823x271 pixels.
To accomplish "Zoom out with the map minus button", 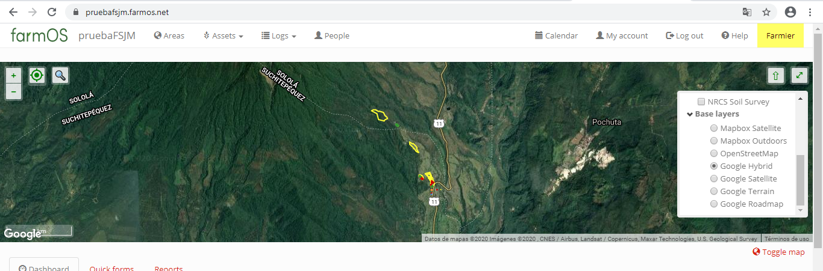I will 13,91.
